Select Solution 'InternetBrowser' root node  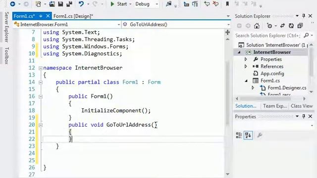pos(272,45)
